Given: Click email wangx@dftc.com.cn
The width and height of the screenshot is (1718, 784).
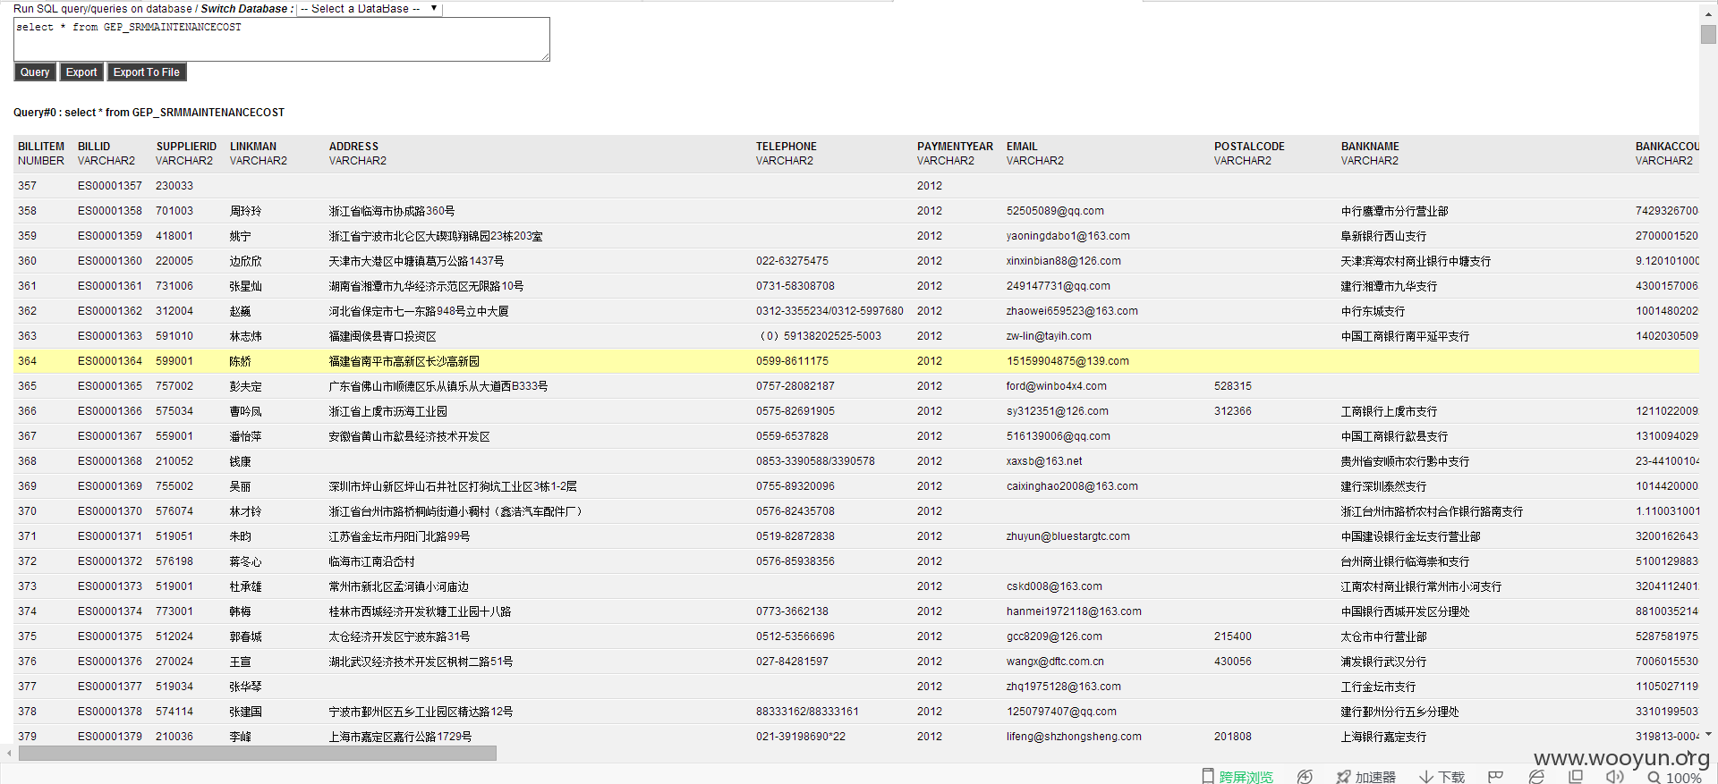Looking at the screenshot, I should point(1055,662).
